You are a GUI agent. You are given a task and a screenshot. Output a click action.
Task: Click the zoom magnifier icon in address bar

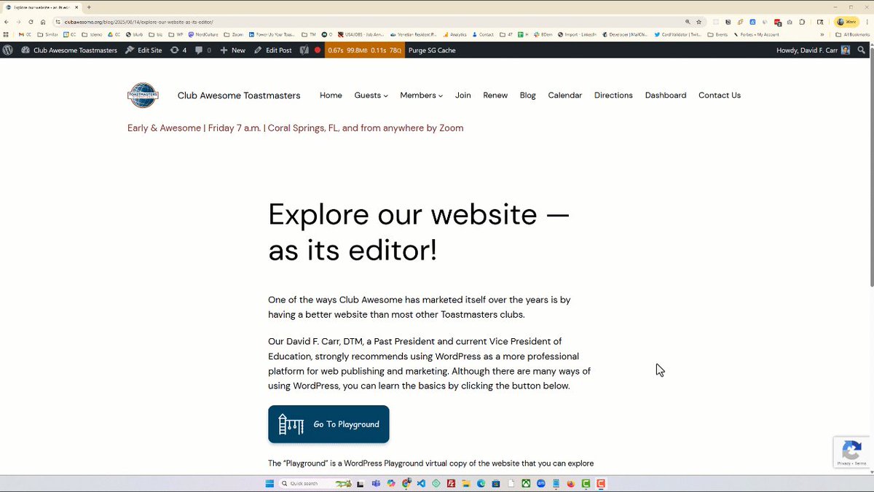[688, 22]
